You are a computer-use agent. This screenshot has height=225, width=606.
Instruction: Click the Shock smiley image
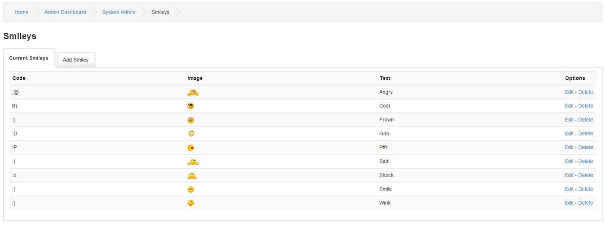point(192,176)
